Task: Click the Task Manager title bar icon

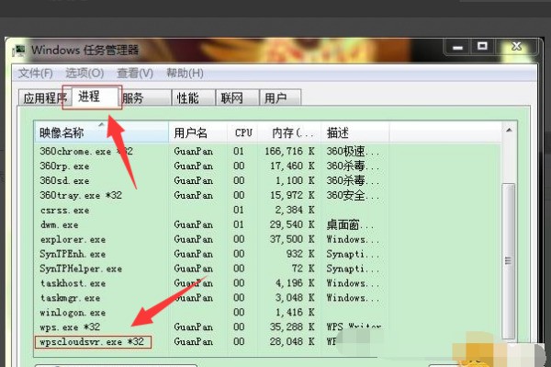Action: click(x=19, y=51)
